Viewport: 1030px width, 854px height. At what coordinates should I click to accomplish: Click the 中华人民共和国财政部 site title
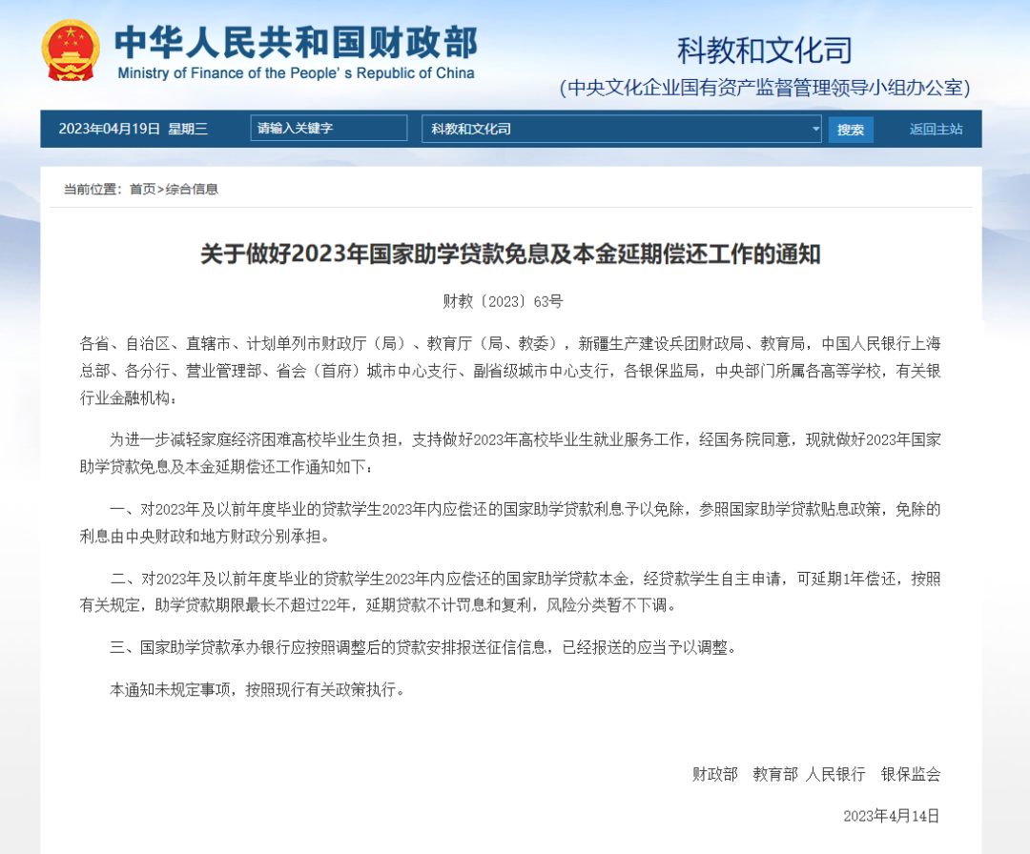point(297,43)
